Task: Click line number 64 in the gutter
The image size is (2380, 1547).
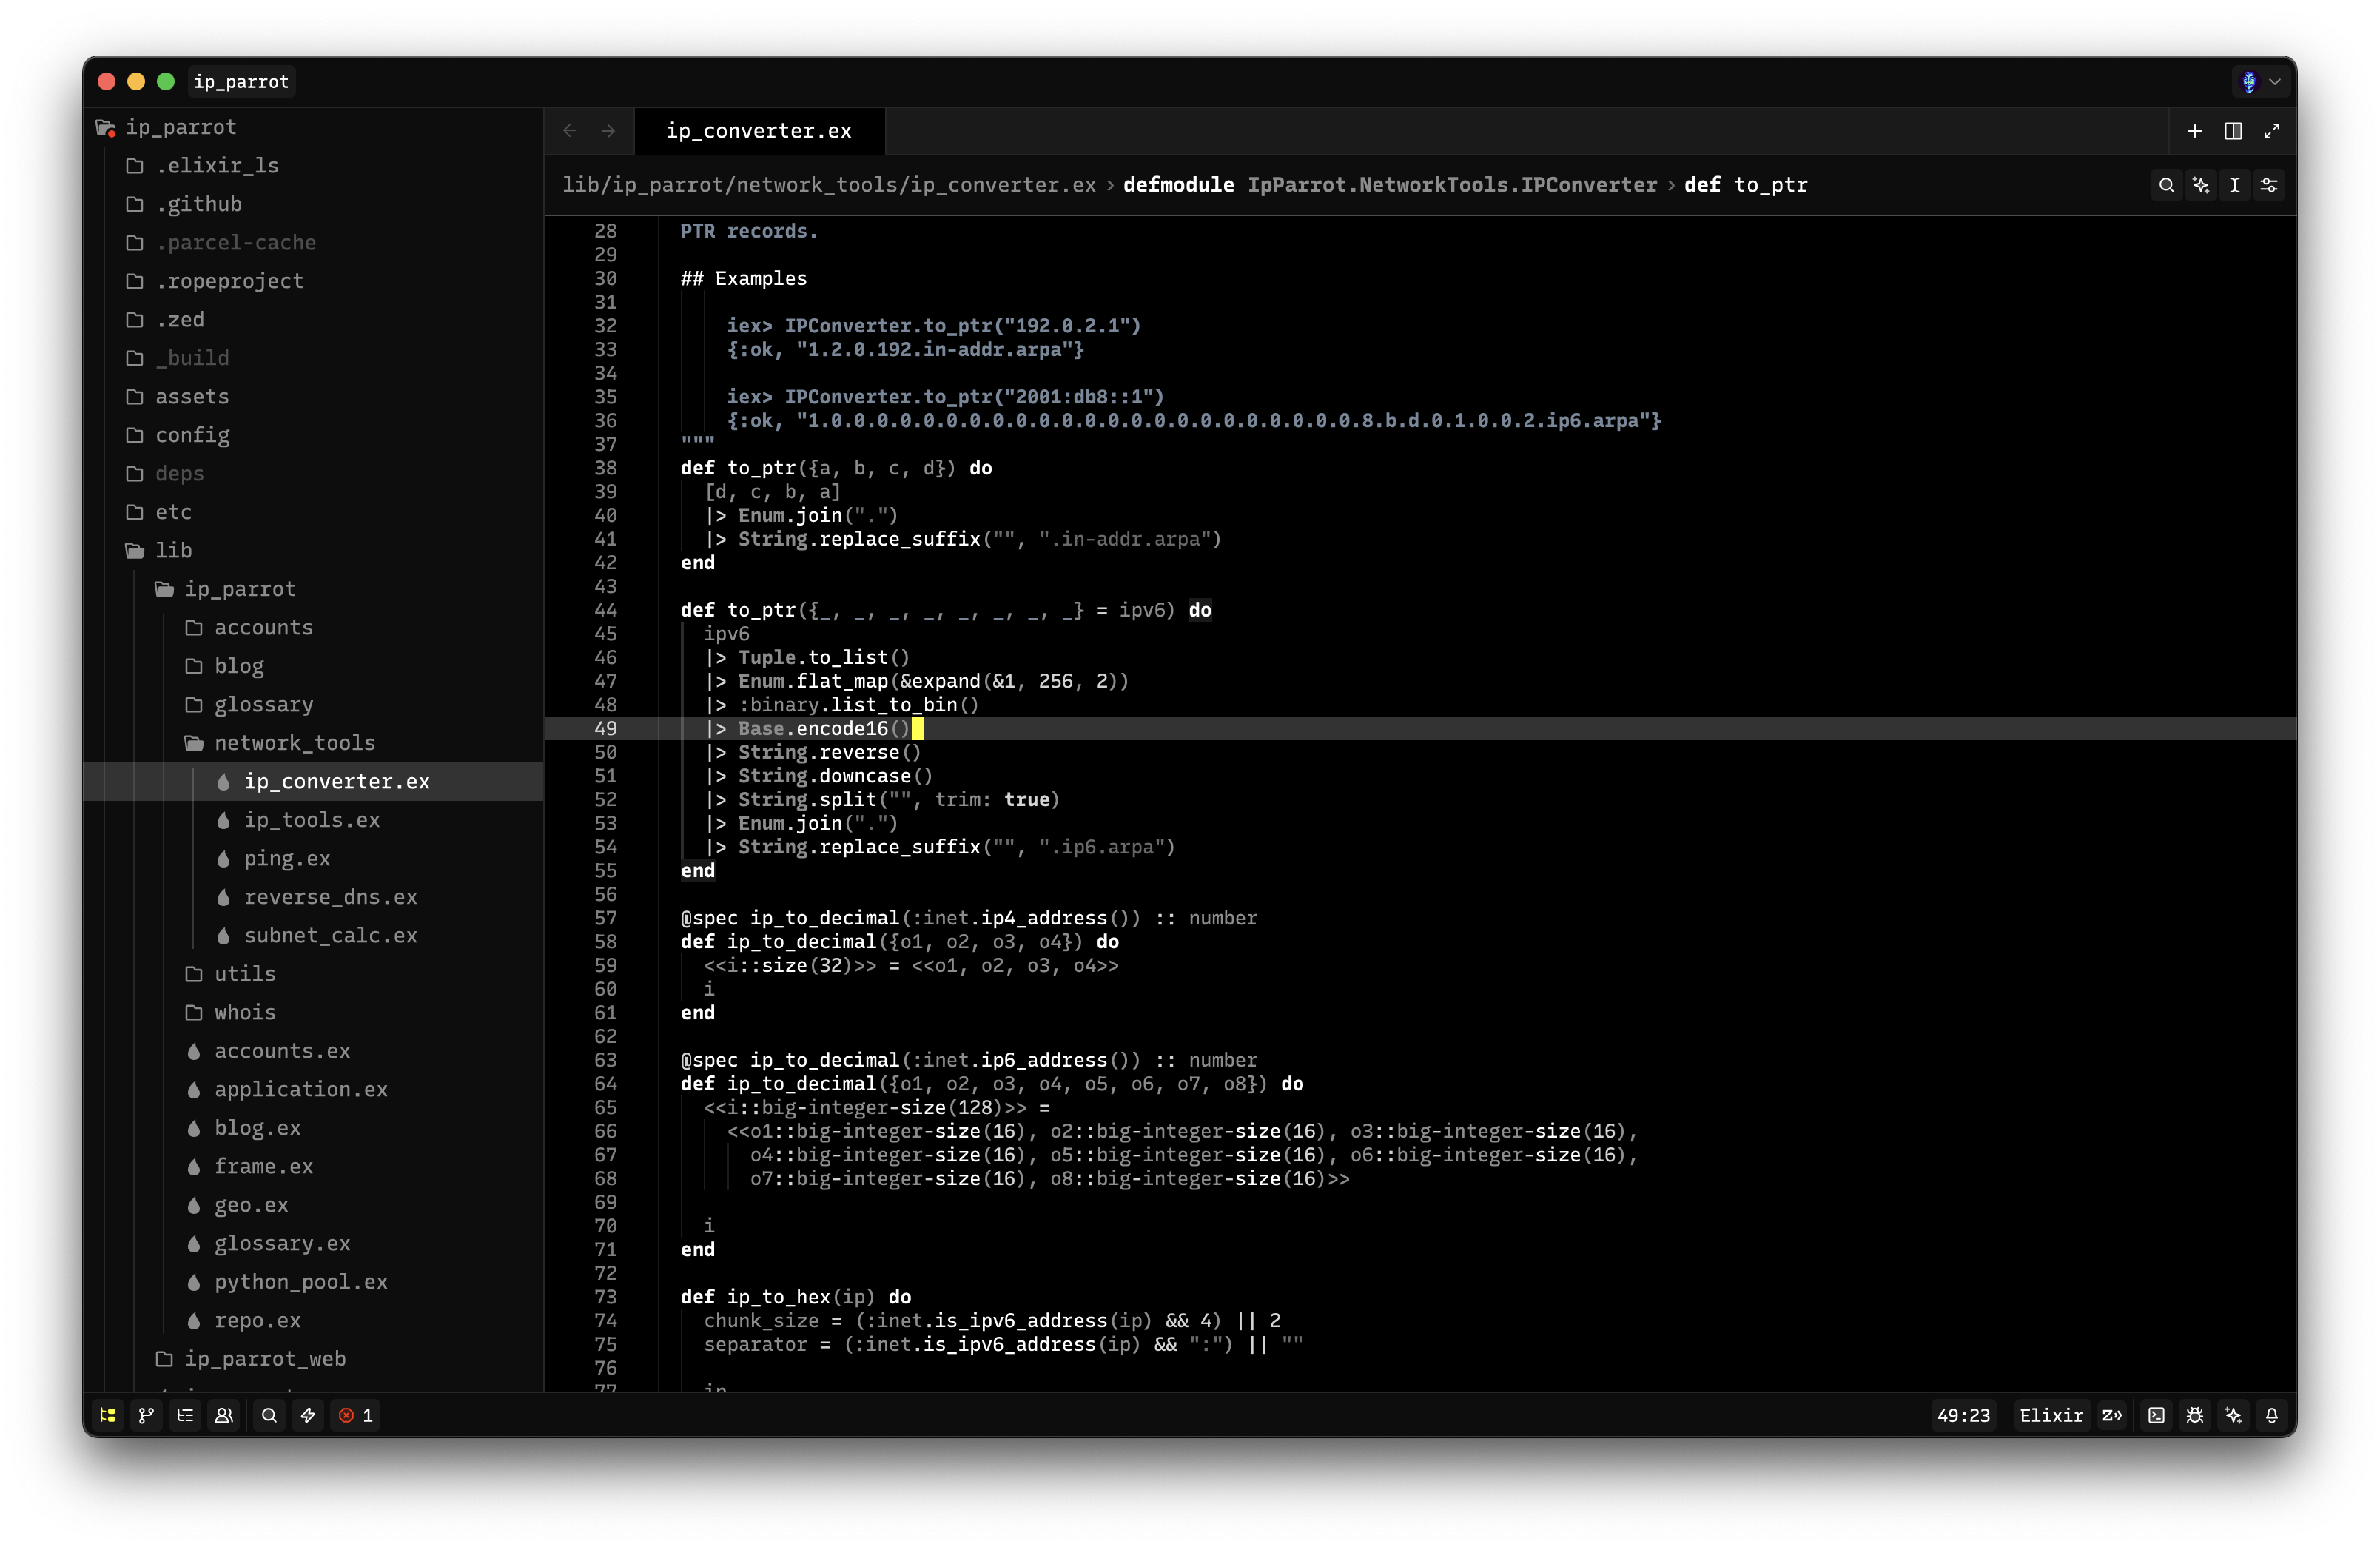Action: (x=605, y=1083)
